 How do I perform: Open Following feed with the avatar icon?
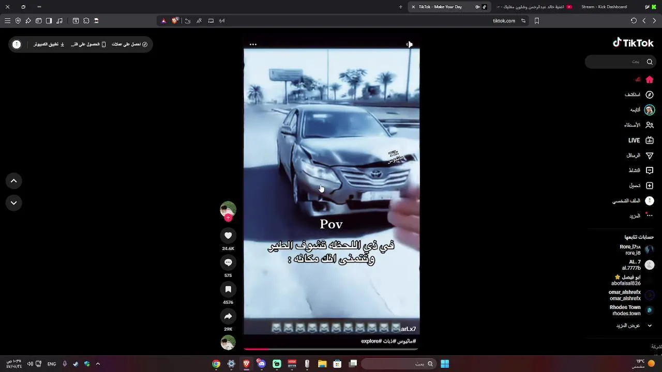point(642,110)
